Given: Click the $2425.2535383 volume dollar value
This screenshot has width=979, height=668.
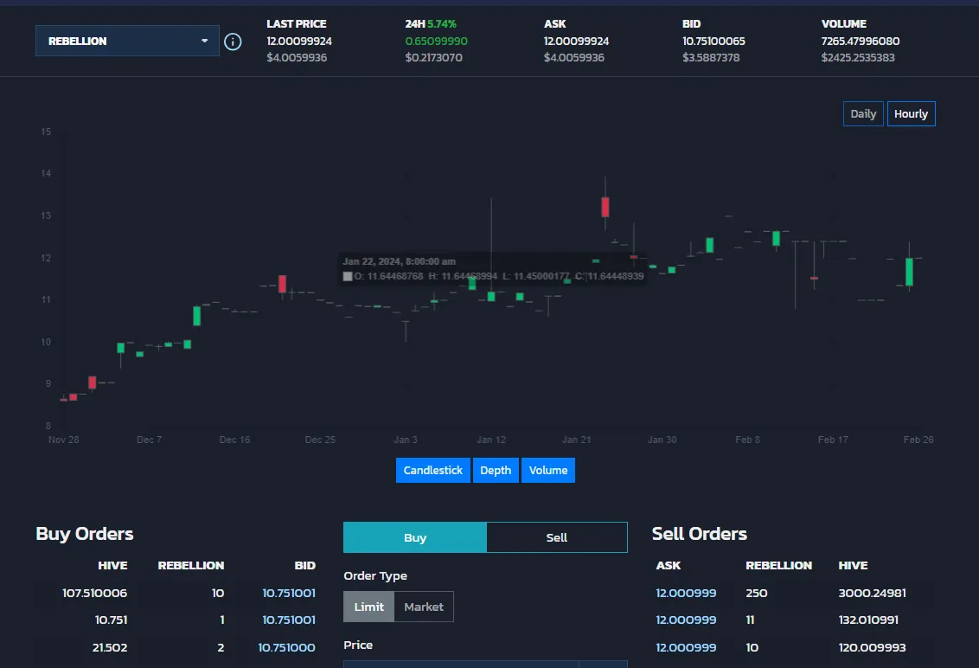Looking at the screenshot, I should click(x=858, y=57).
